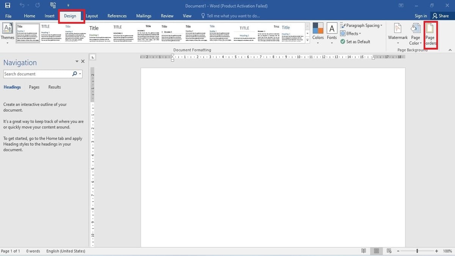Open the Mailings tab
This screenshot has width=455, height=256.
(x=144, y=16)
